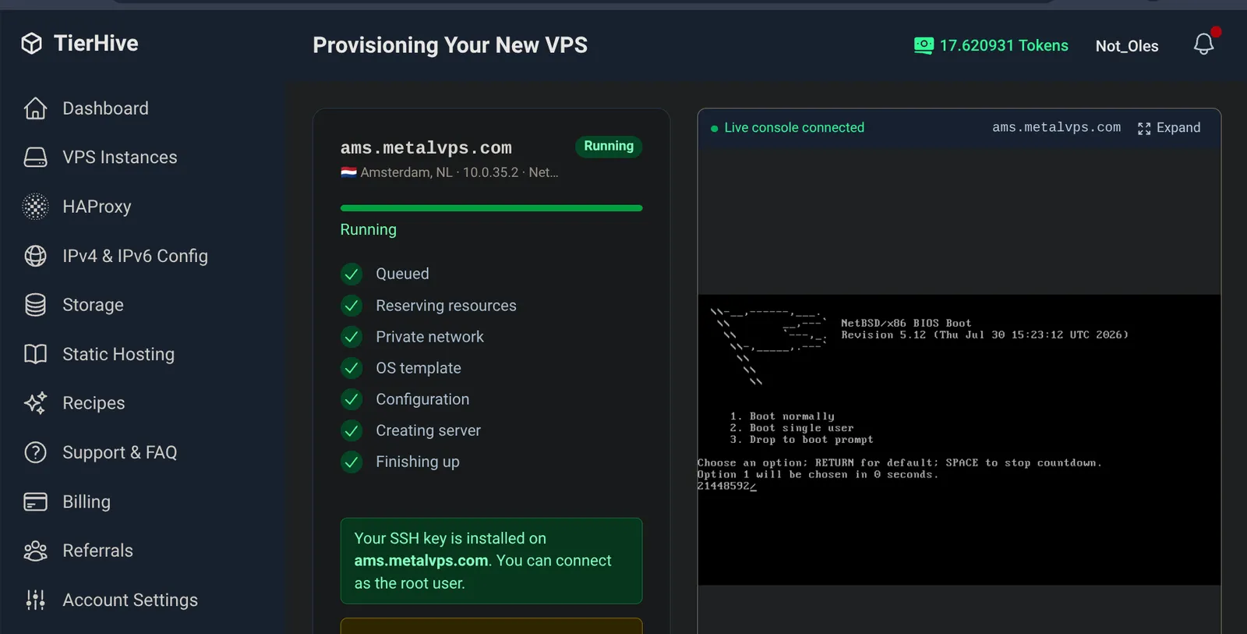Click the IPv4 & IPv6 globe icon

[x=35, y=256]
